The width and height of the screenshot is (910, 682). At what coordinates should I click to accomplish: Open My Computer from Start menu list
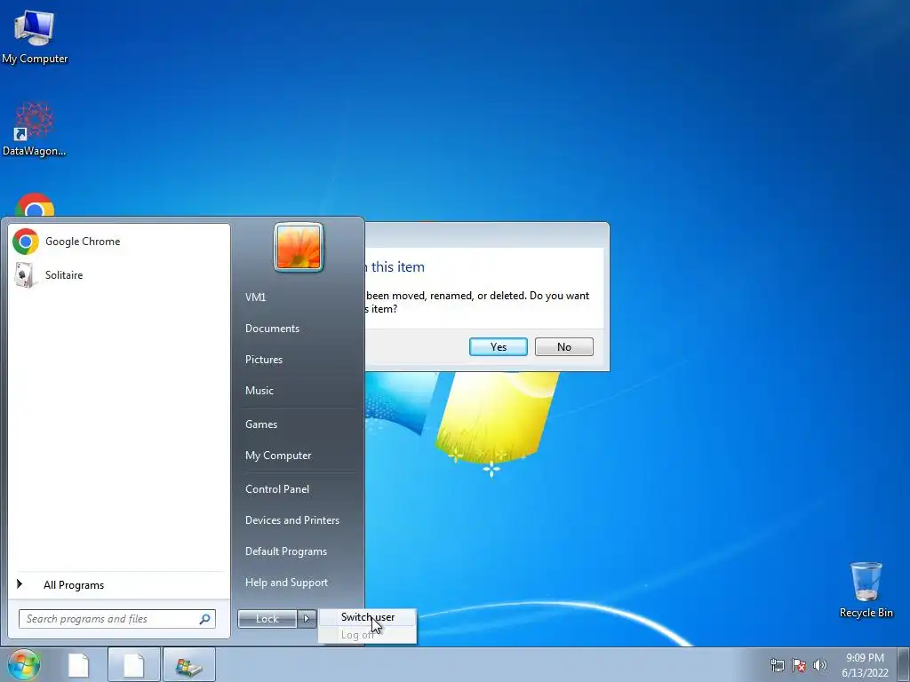click(278, 456)
